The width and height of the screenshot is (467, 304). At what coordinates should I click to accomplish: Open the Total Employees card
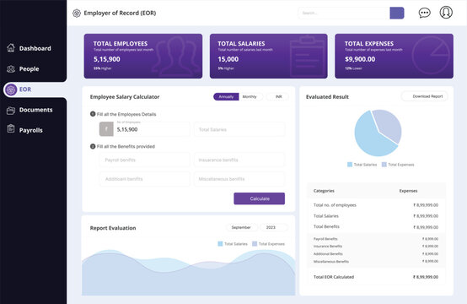pos(143,56)
